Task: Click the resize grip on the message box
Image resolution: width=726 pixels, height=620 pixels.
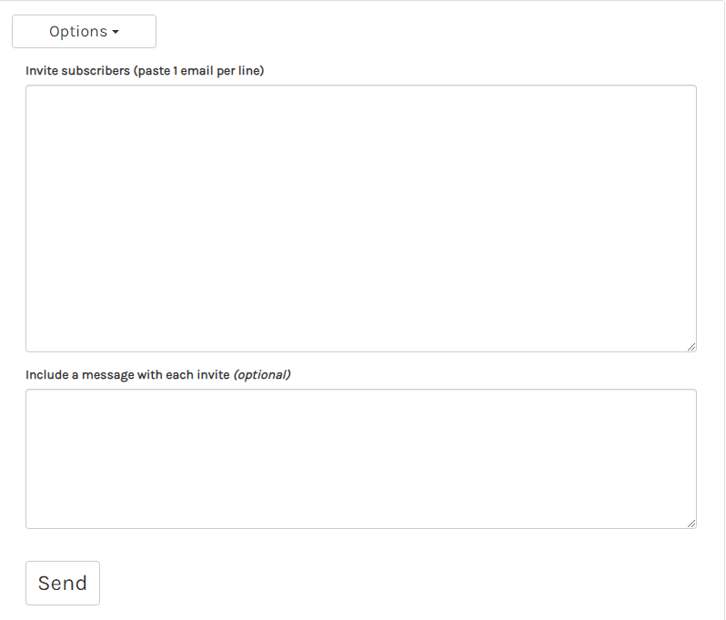Action: [x=691, y=523]
